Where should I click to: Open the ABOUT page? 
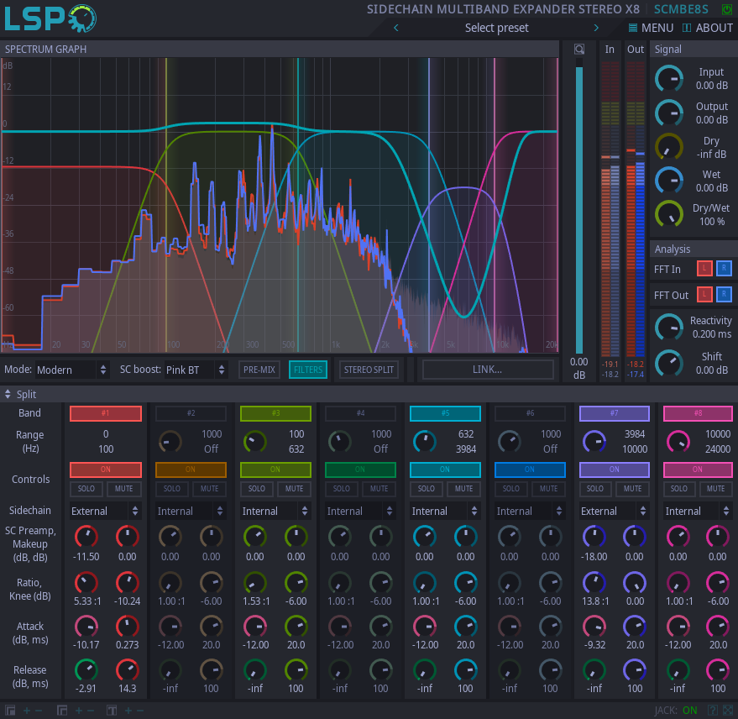point(708,28)
